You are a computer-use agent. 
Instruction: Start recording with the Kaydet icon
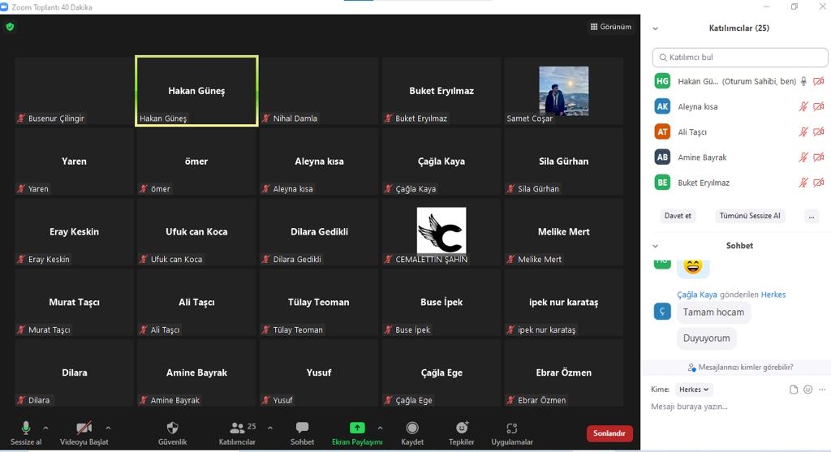click(x=412, y=428)
